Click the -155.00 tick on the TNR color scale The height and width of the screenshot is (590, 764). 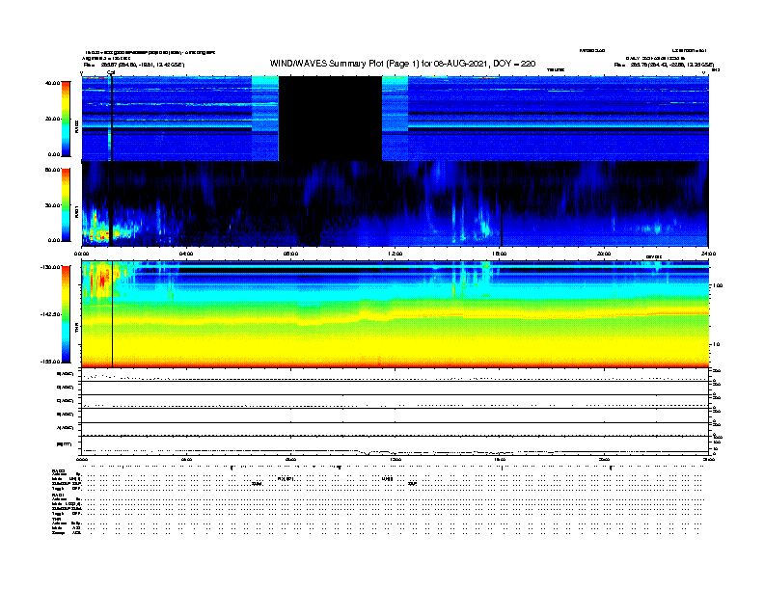[x=51, y=362]
